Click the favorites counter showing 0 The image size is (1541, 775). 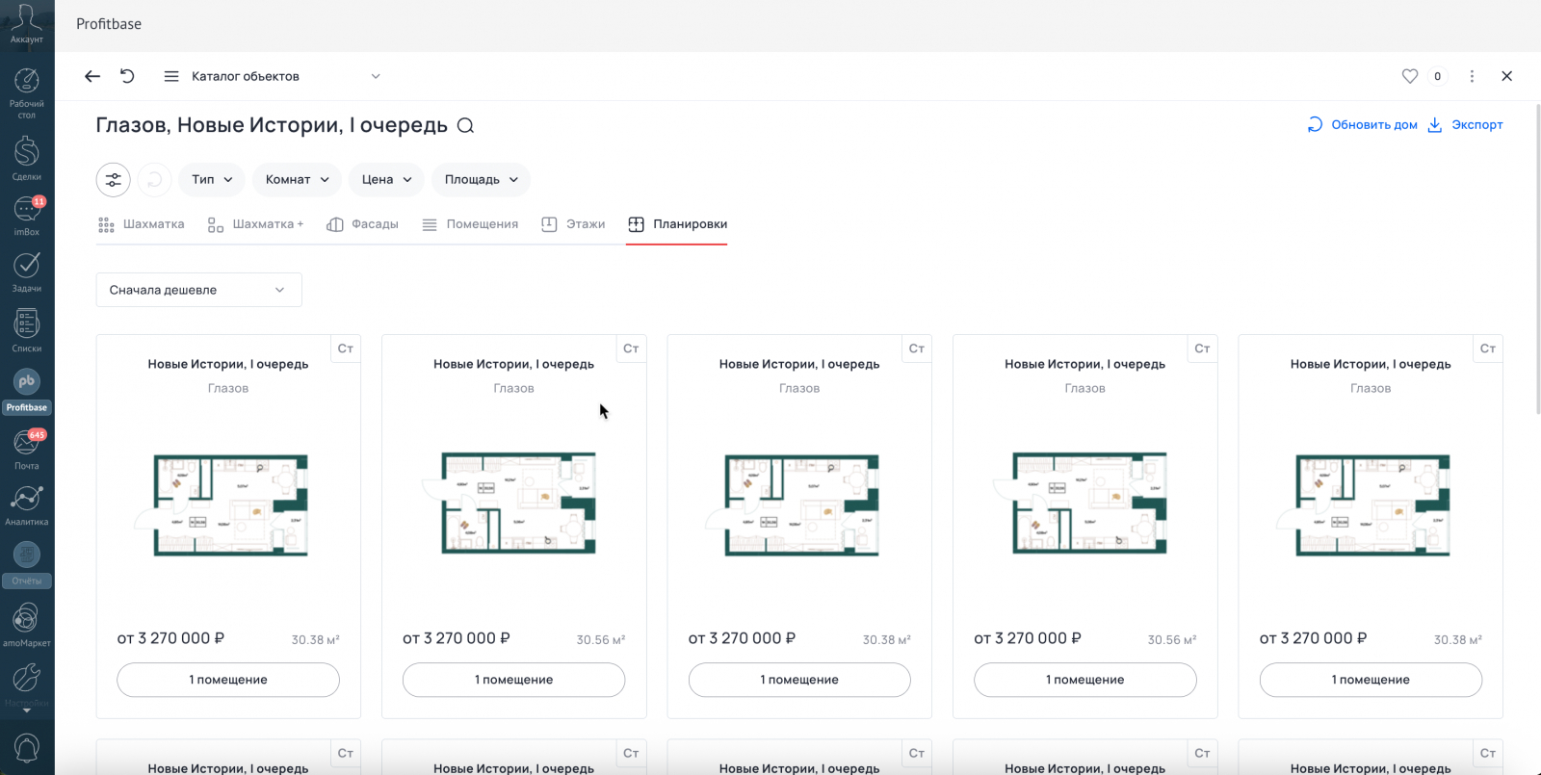[1438, 76]
